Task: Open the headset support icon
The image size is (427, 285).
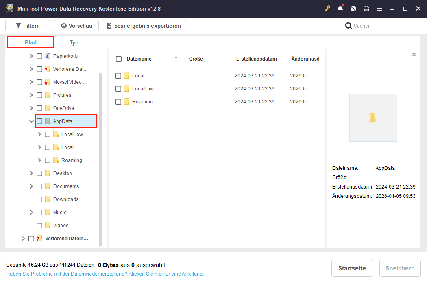Action: tap(366, 8)
